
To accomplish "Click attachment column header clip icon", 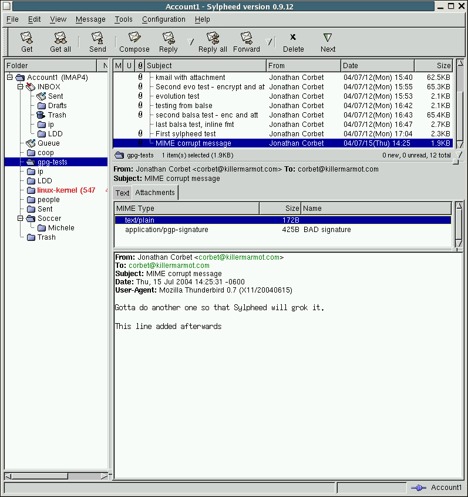I will (140, 66).
